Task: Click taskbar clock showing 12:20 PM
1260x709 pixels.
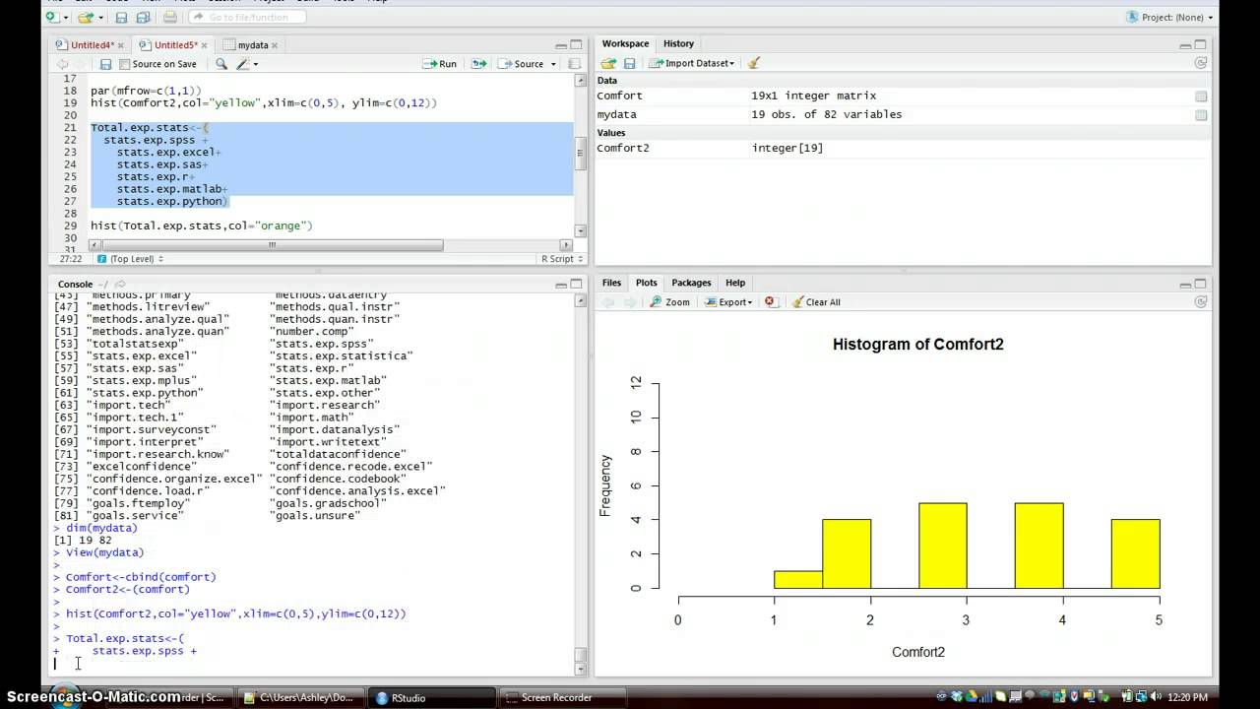Action: 1186,697
